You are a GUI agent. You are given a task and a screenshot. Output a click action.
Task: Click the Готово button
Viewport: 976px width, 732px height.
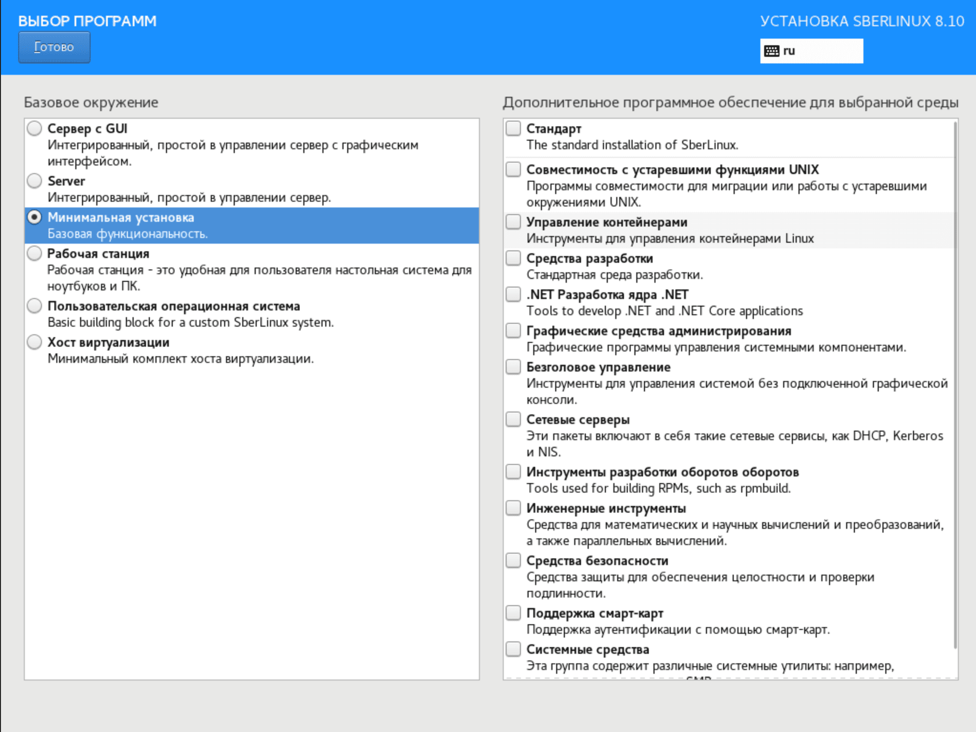pyautogui.click(x=54, y=47)
